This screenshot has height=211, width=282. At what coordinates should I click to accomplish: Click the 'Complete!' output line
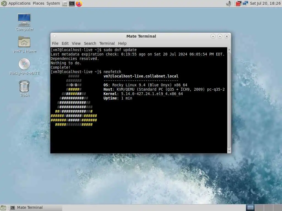coord(60,67)
